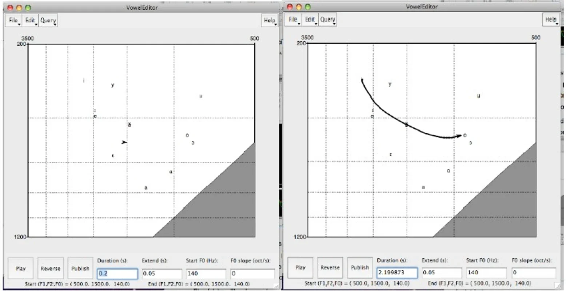Click vowel mark 'ɛ' in left chart
Image resolution: width=566 pixels, height=291 pixels.
pos(113,156)
